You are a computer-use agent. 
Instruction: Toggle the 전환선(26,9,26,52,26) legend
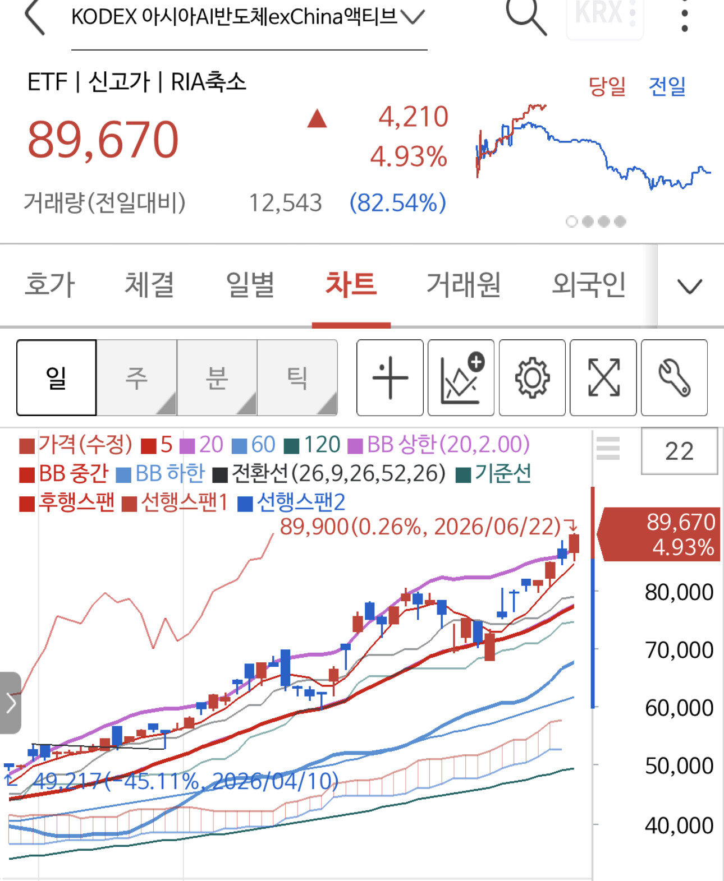point(329,474)
